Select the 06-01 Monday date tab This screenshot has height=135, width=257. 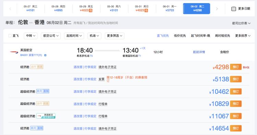click(170, 9)
